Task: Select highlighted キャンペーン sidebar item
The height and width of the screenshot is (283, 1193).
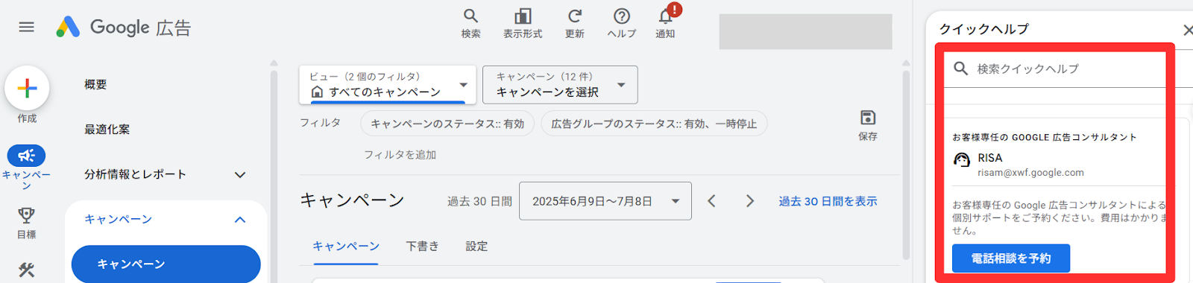Action: 166,264
